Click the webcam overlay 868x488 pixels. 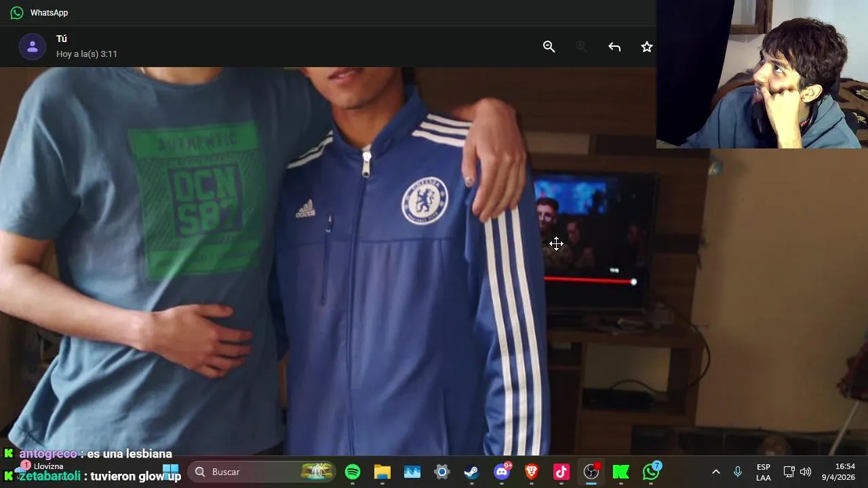click(x=762, y=74)
